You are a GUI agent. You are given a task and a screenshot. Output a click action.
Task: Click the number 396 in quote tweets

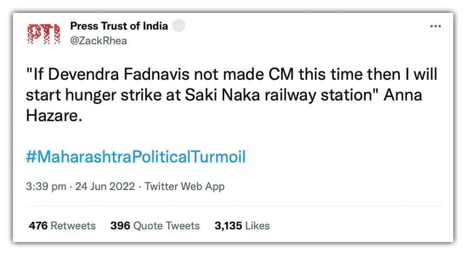click(120, 225)
